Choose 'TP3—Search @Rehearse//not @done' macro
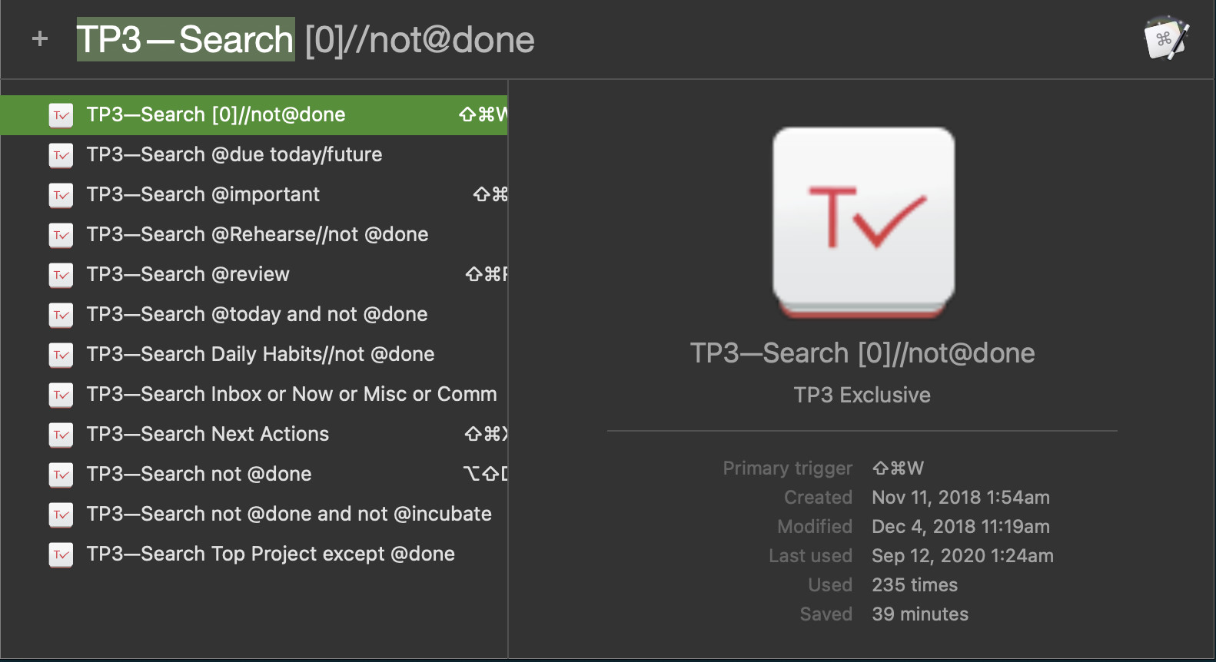Viewport: 1216px width, 662px height. pos(254,235)
